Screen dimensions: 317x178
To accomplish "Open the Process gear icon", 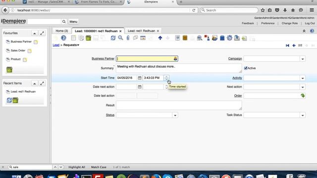I will pyautogui.click(x=229, y=38).
